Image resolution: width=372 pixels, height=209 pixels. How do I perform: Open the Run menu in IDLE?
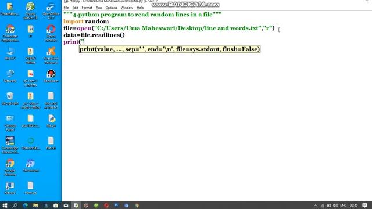coord(99,8)
